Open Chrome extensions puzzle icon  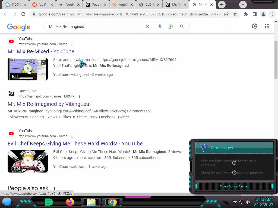246,14
